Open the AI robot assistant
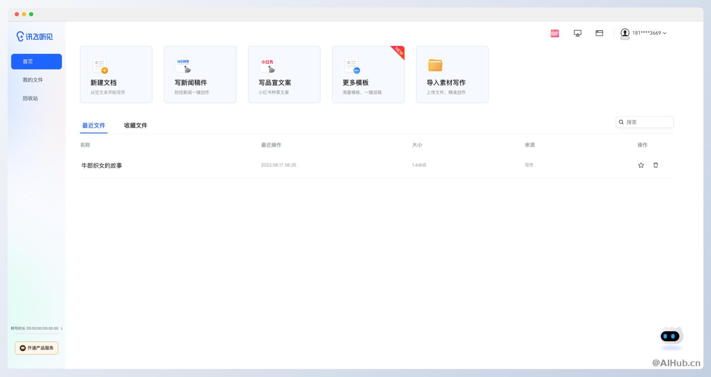Viewport: 711px width, 377px height. [x=671, y=337]
